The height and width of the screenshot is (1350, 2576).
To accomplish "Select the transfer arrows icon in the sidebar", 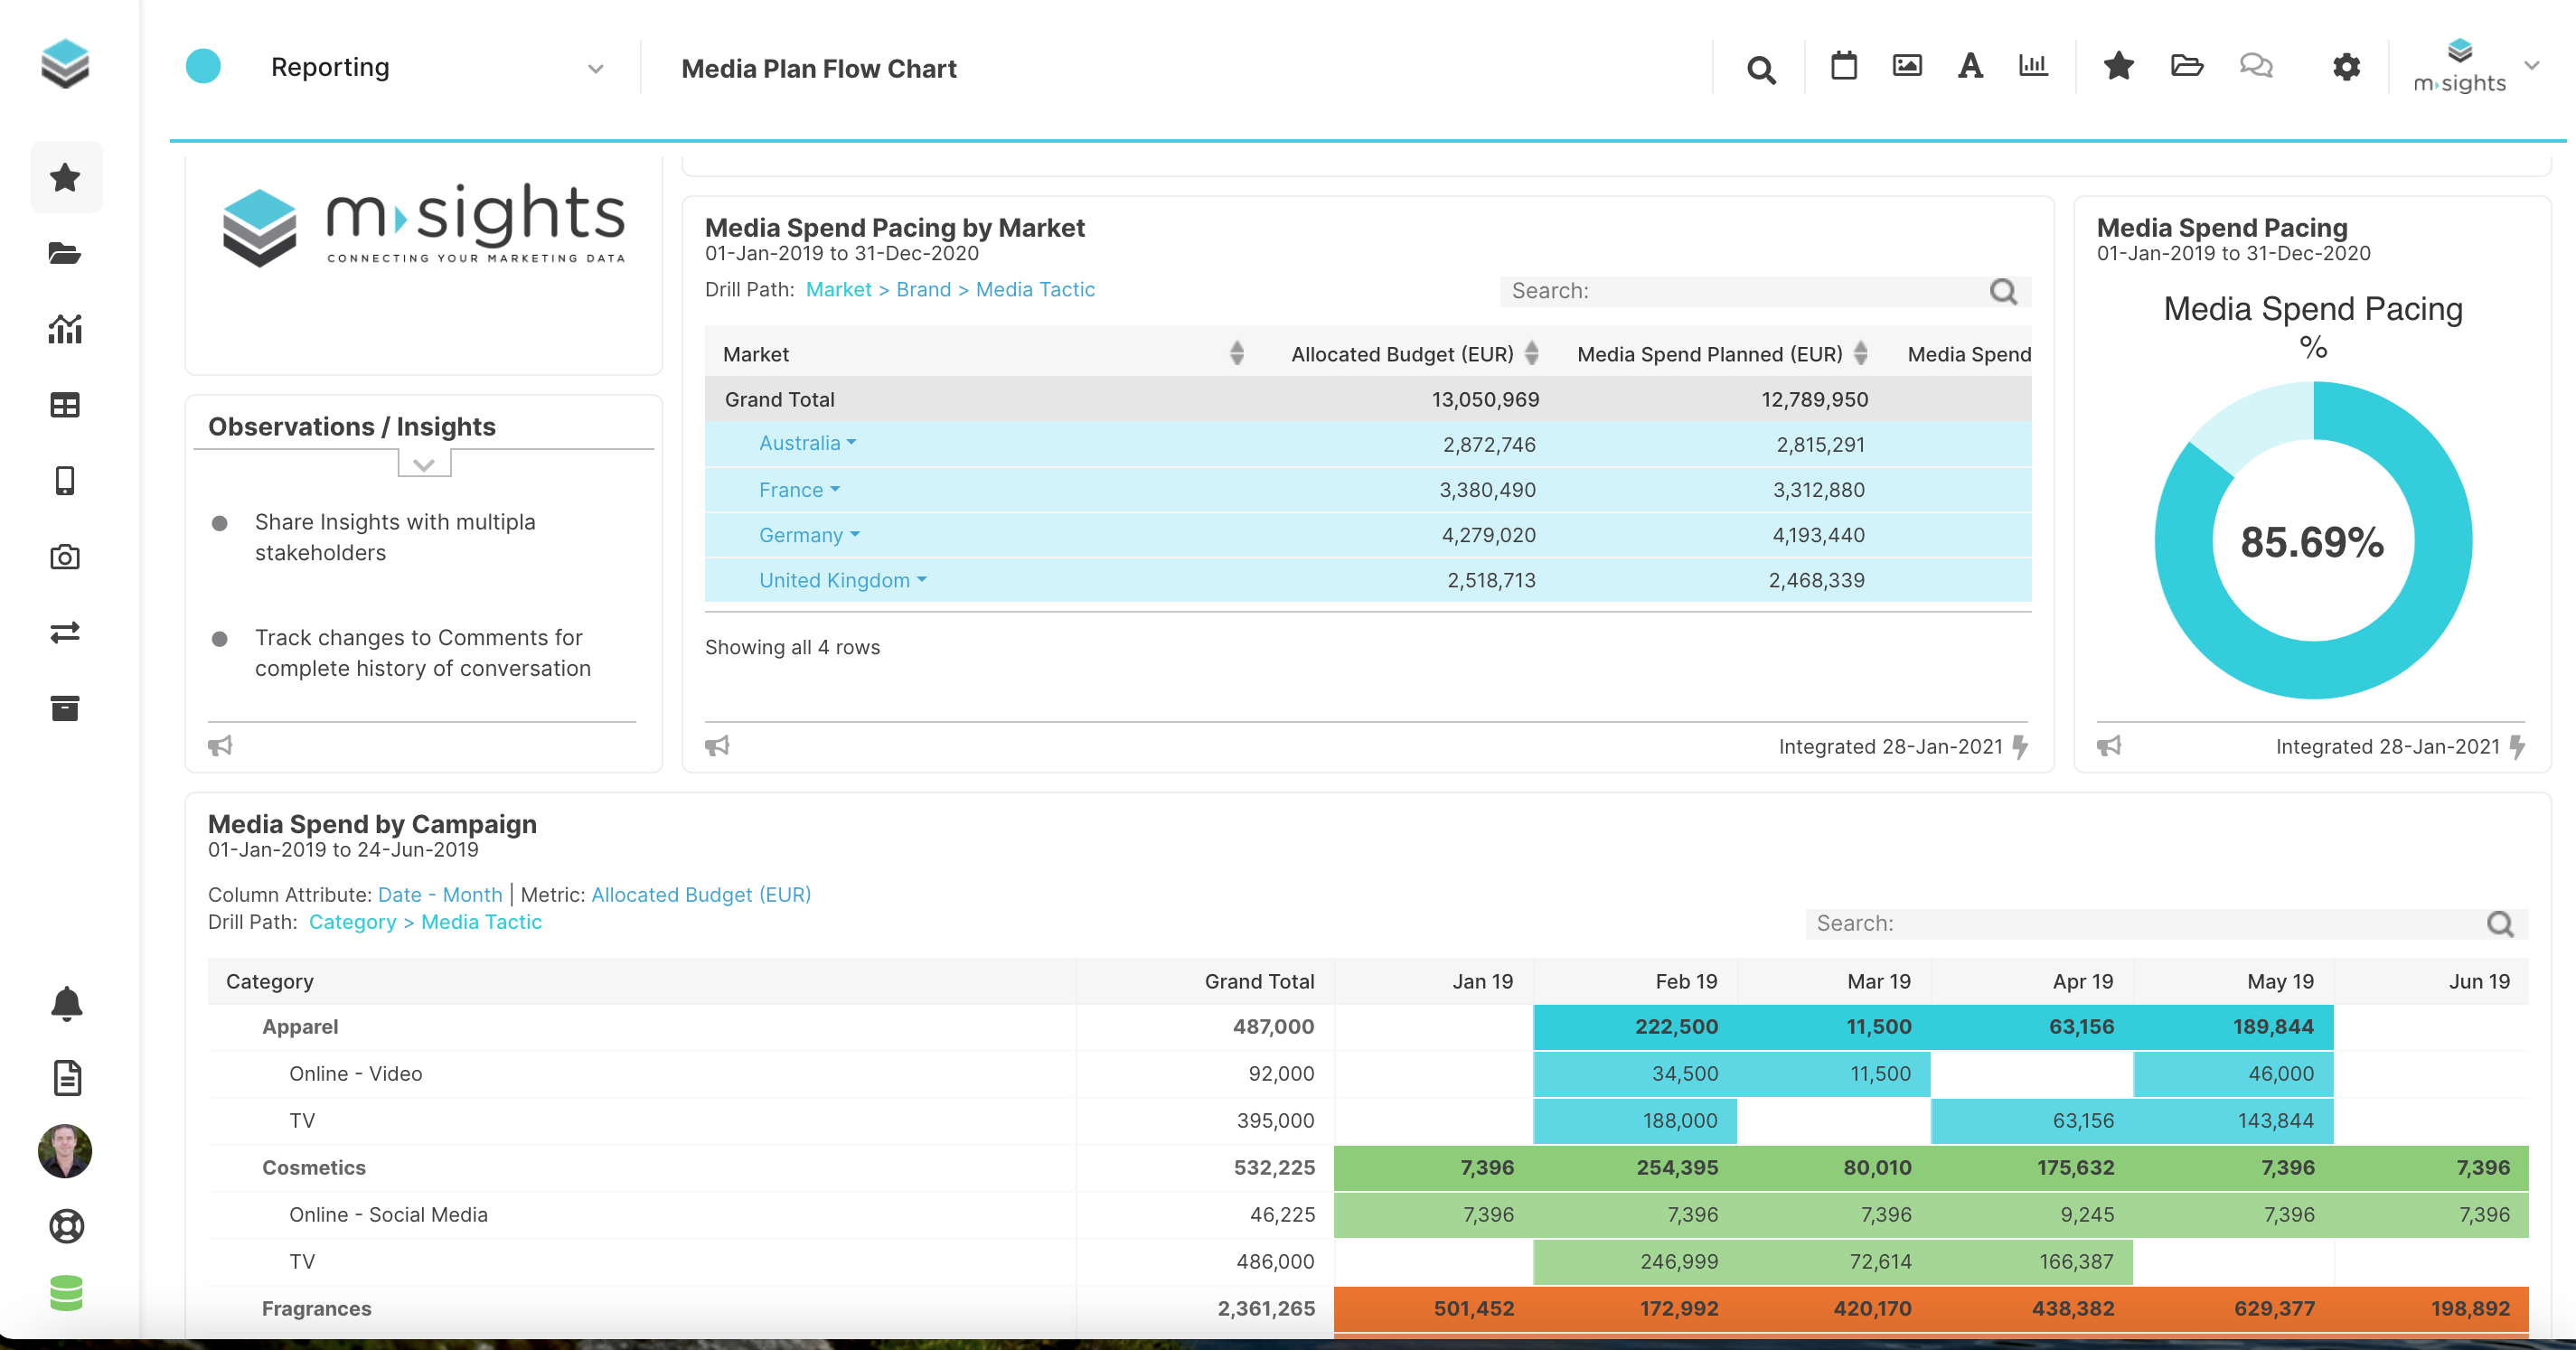I will [x=65, y=632].
